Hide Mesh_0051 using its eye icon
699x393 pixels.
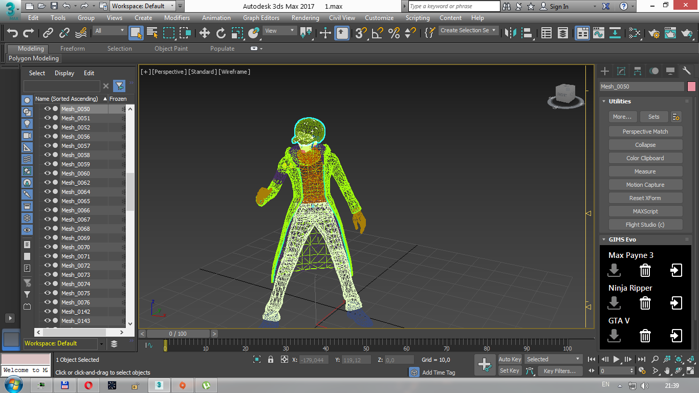click(x=48, y=118)
